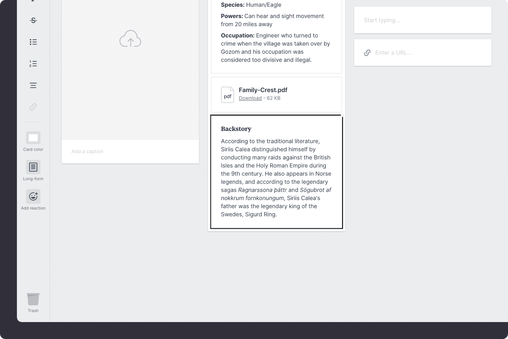Viewport: 508px width, 339px height.
Task: Click the Family-Crest.pdf filename
Action: click(263, 90)
